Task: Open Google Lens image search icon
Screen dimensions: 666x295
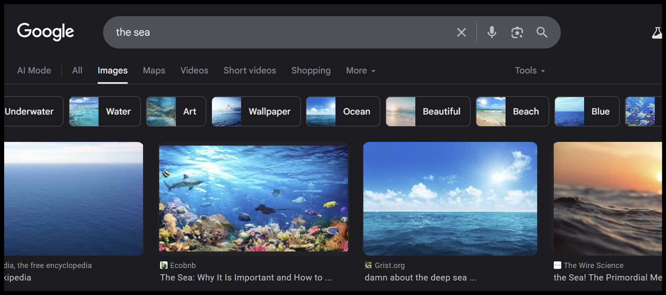Action: pos(517,32)
